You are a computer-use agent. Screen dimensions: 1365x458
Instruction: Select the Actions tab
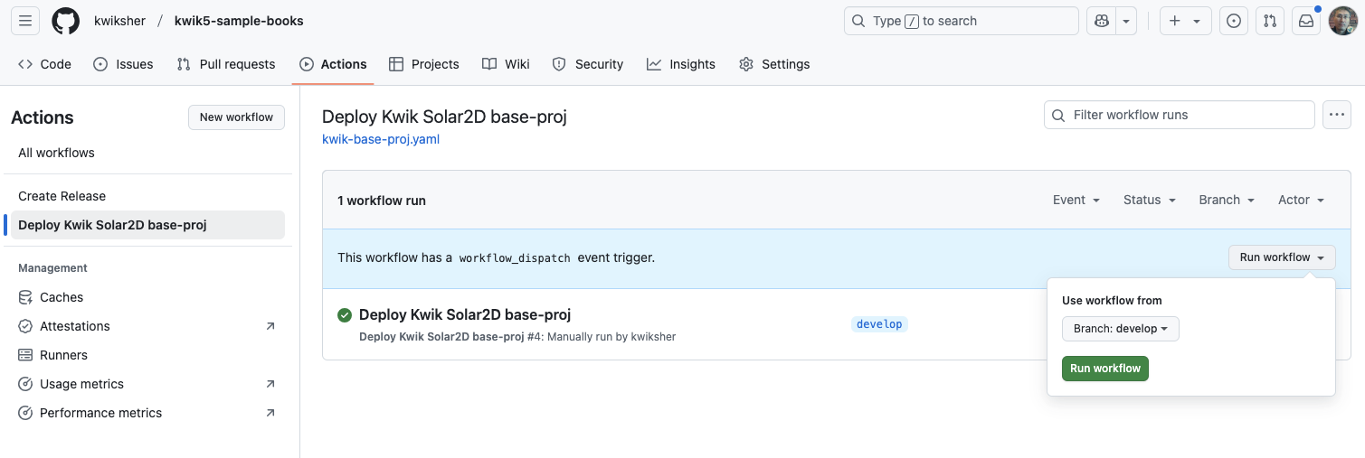(333, 64)
